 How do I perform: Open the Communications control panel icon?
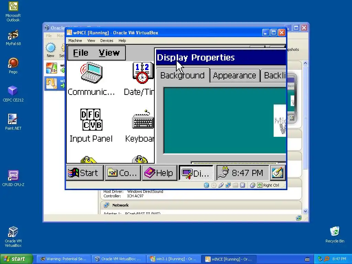tap(91, 73)
